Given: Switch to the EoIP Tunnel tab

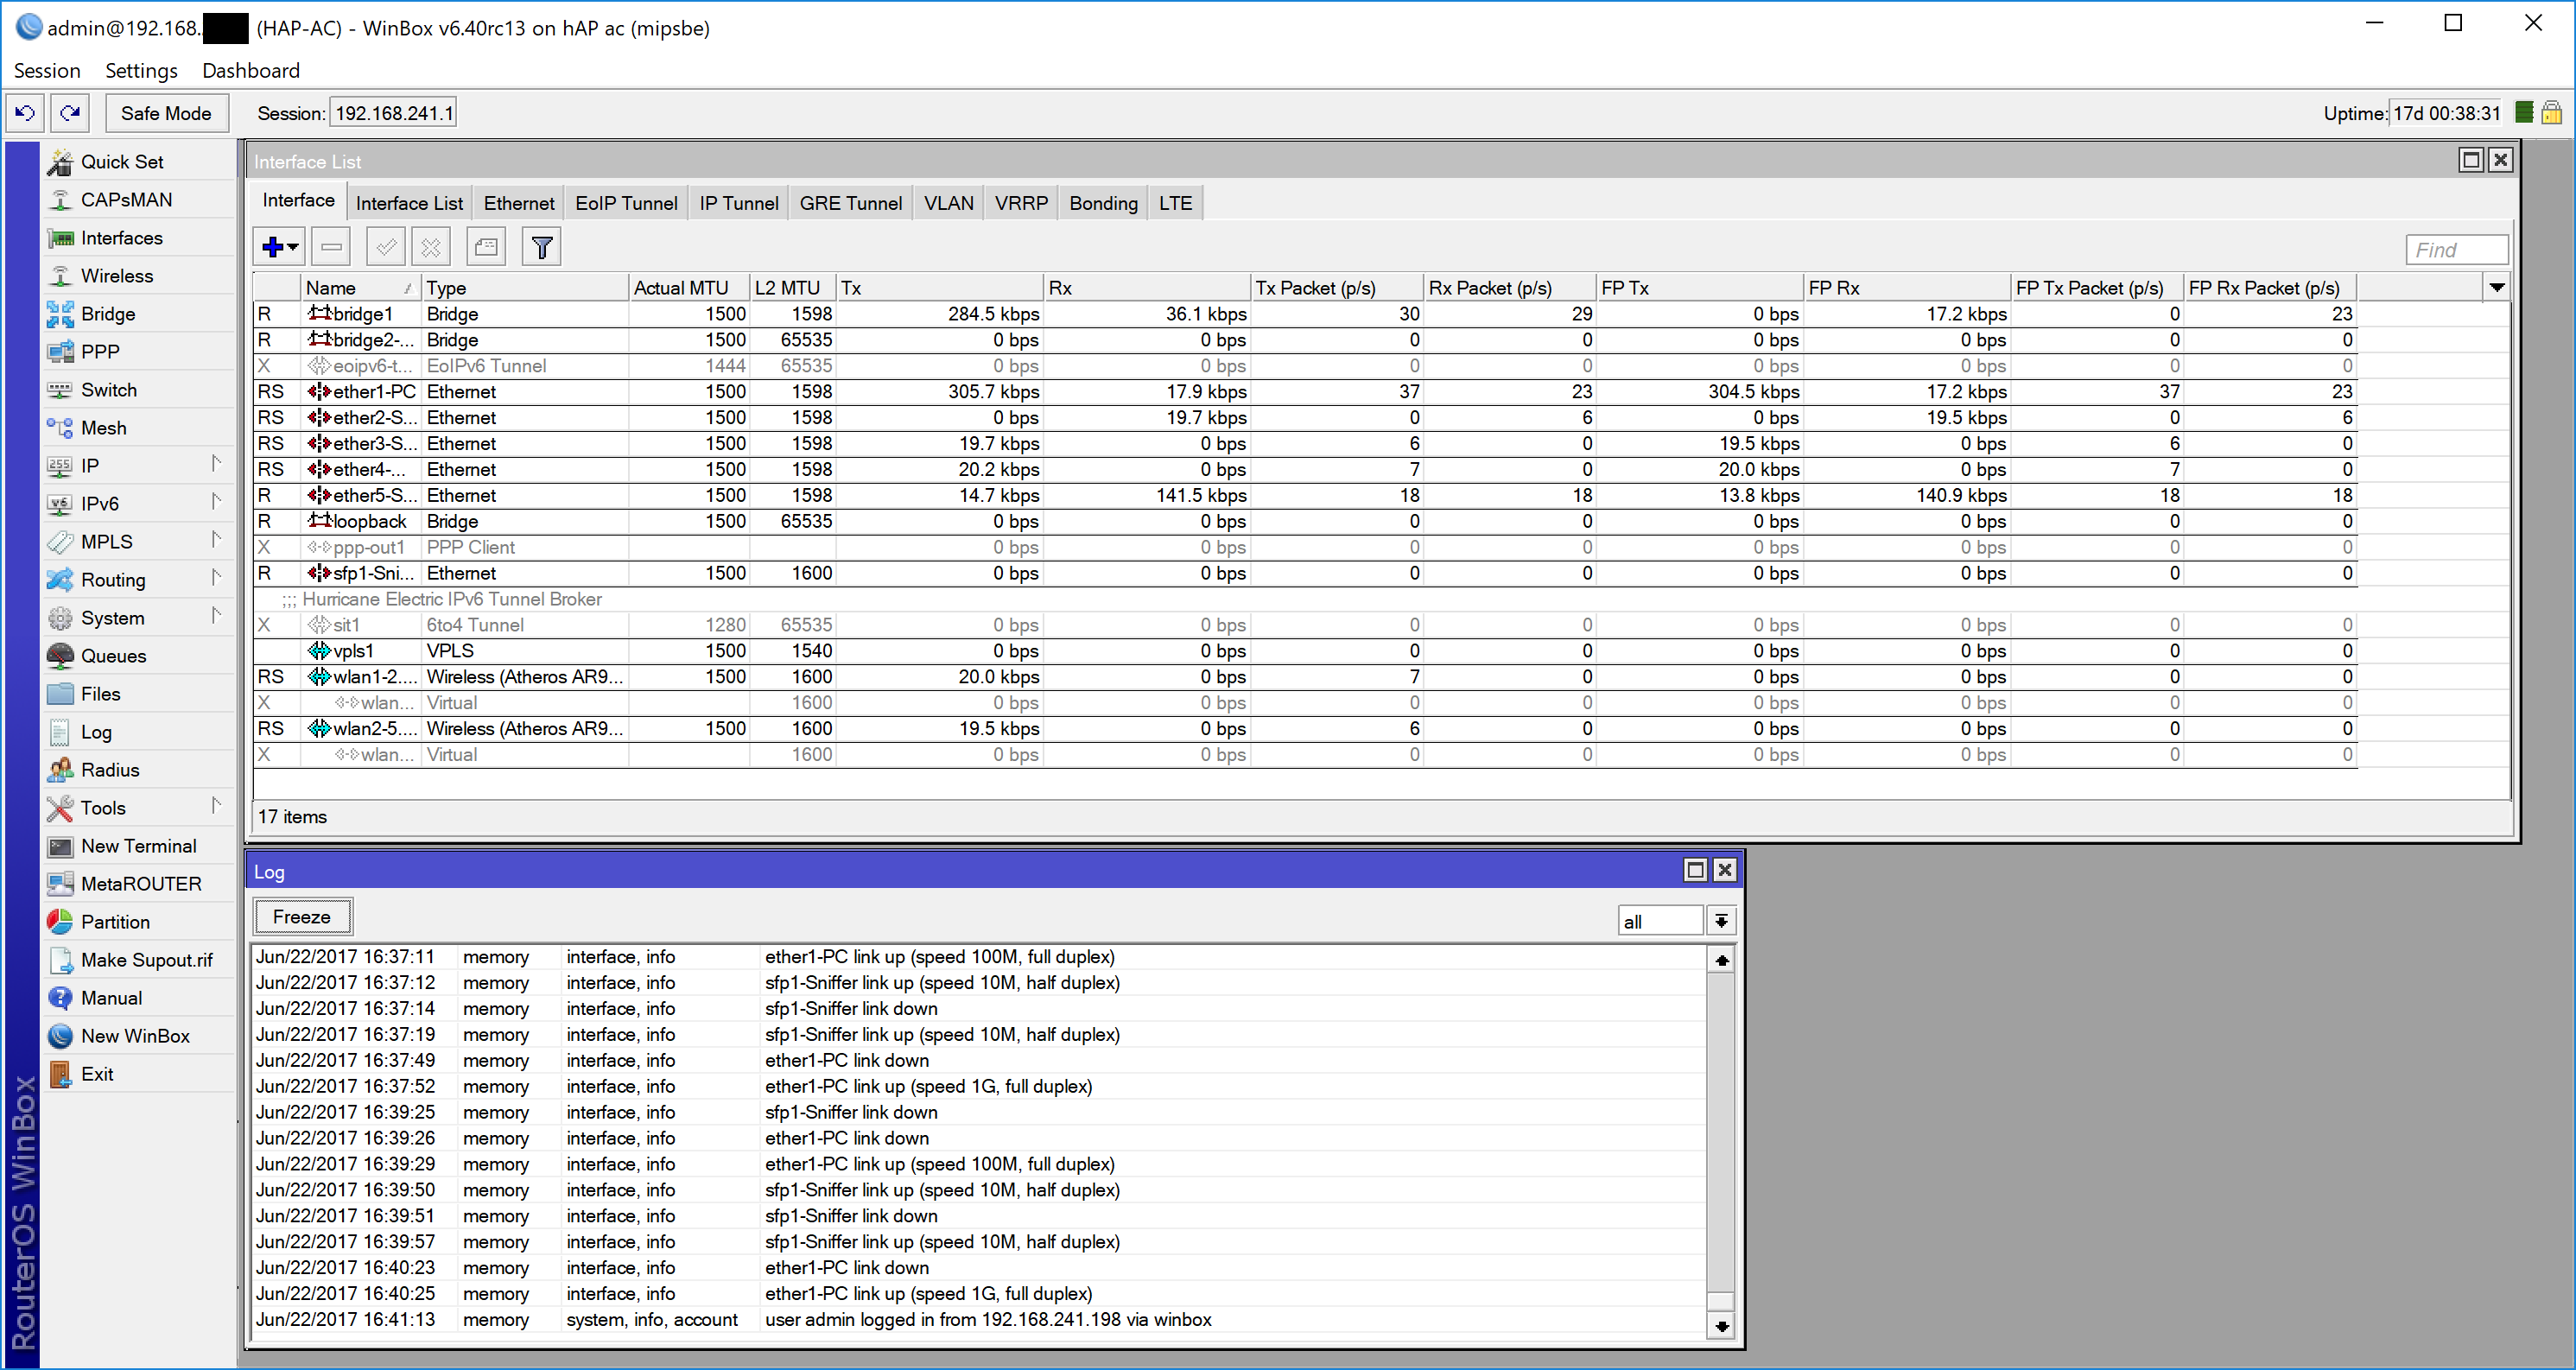Looking at the screenshot, I should click(x=626, y=203).
